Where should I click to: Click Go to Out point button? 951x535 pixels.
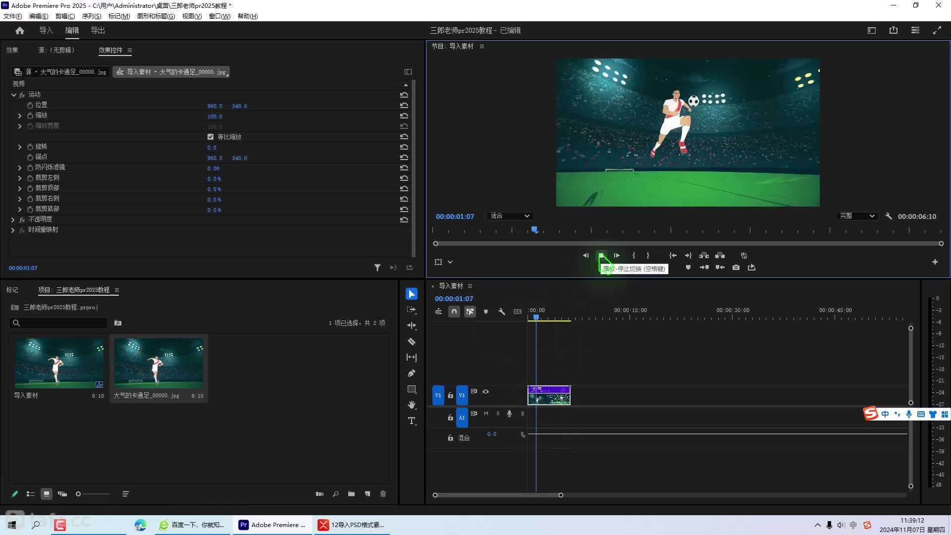[x=688, y=255]
